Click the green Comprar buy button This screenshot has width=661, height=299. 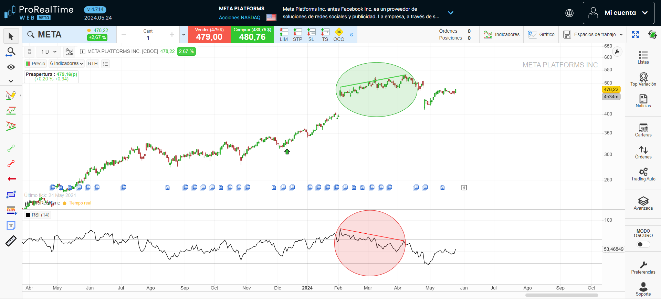coord(252,35)
